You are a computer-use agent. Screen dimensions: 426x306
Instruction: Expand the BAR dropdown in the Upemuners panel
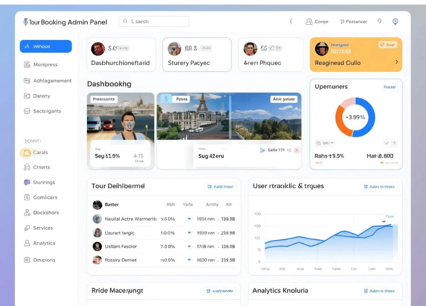[324, 143]
